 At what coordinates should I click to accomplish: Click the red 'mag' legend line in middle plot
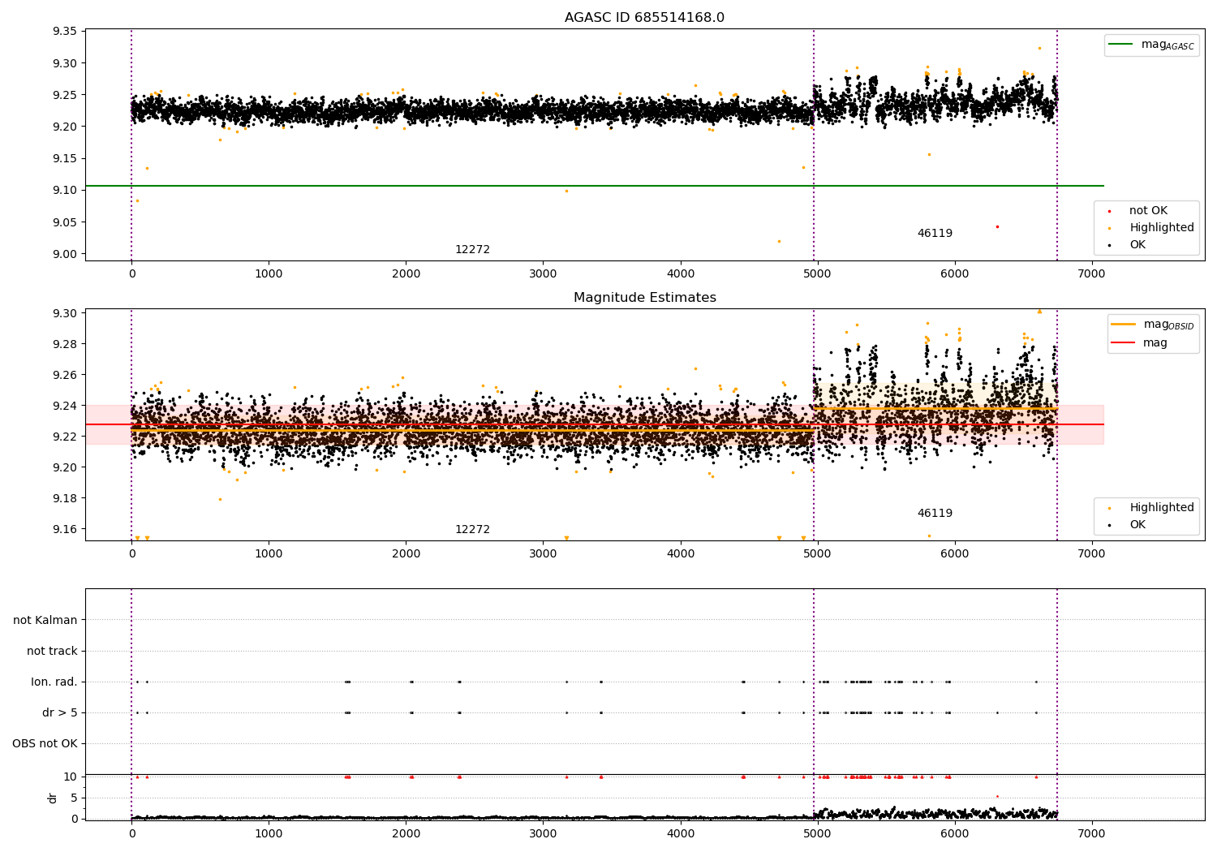coord(1124,343)
